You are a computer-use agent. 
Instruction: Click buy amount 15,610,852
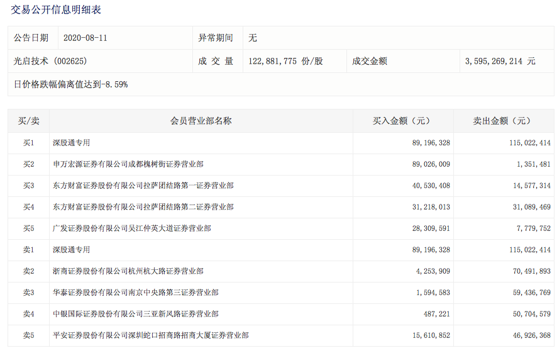pyautogui.click(x=431, y=335)
